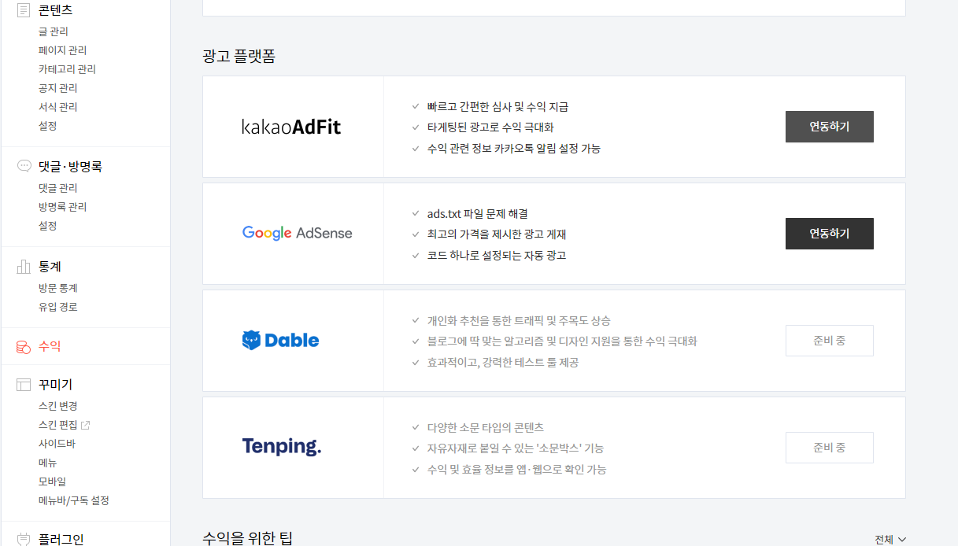Open 카테고리 관리 in the sidebar
This screenshot has height=546, width=958.
tap(67, 69)
